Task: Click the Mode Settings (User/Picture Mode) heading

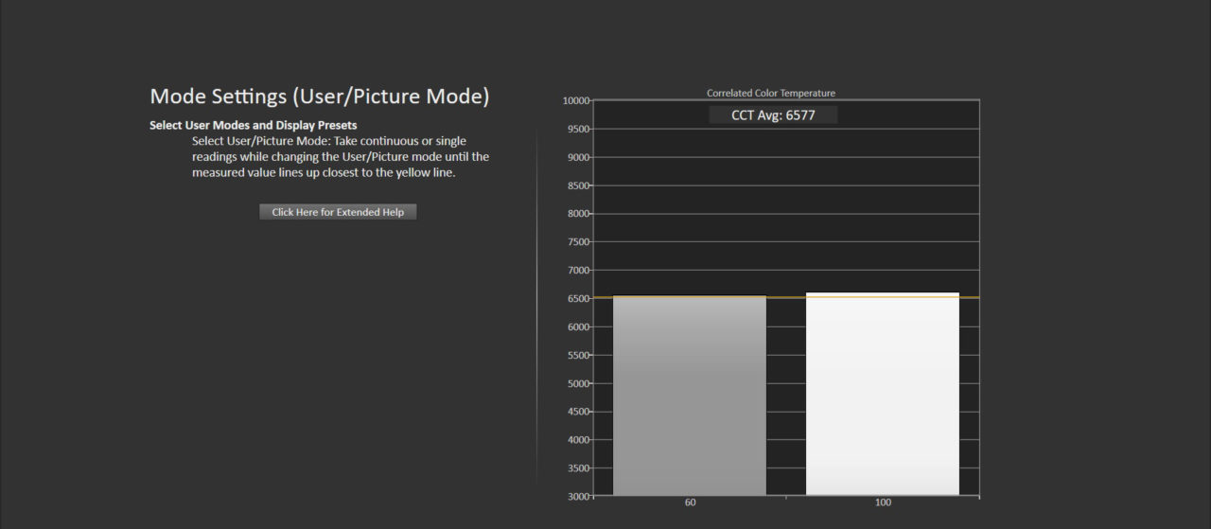Action: pos(320,97)
